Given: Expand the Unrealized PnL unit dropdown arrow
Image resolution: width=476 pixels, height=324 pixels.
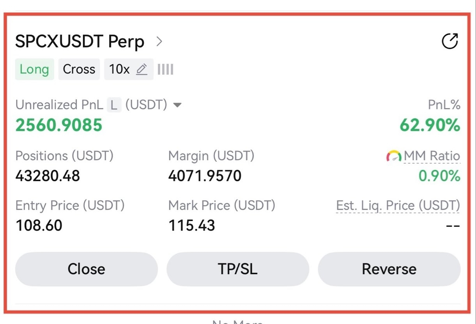Looking at the screenshot, I should coord(177,105).
